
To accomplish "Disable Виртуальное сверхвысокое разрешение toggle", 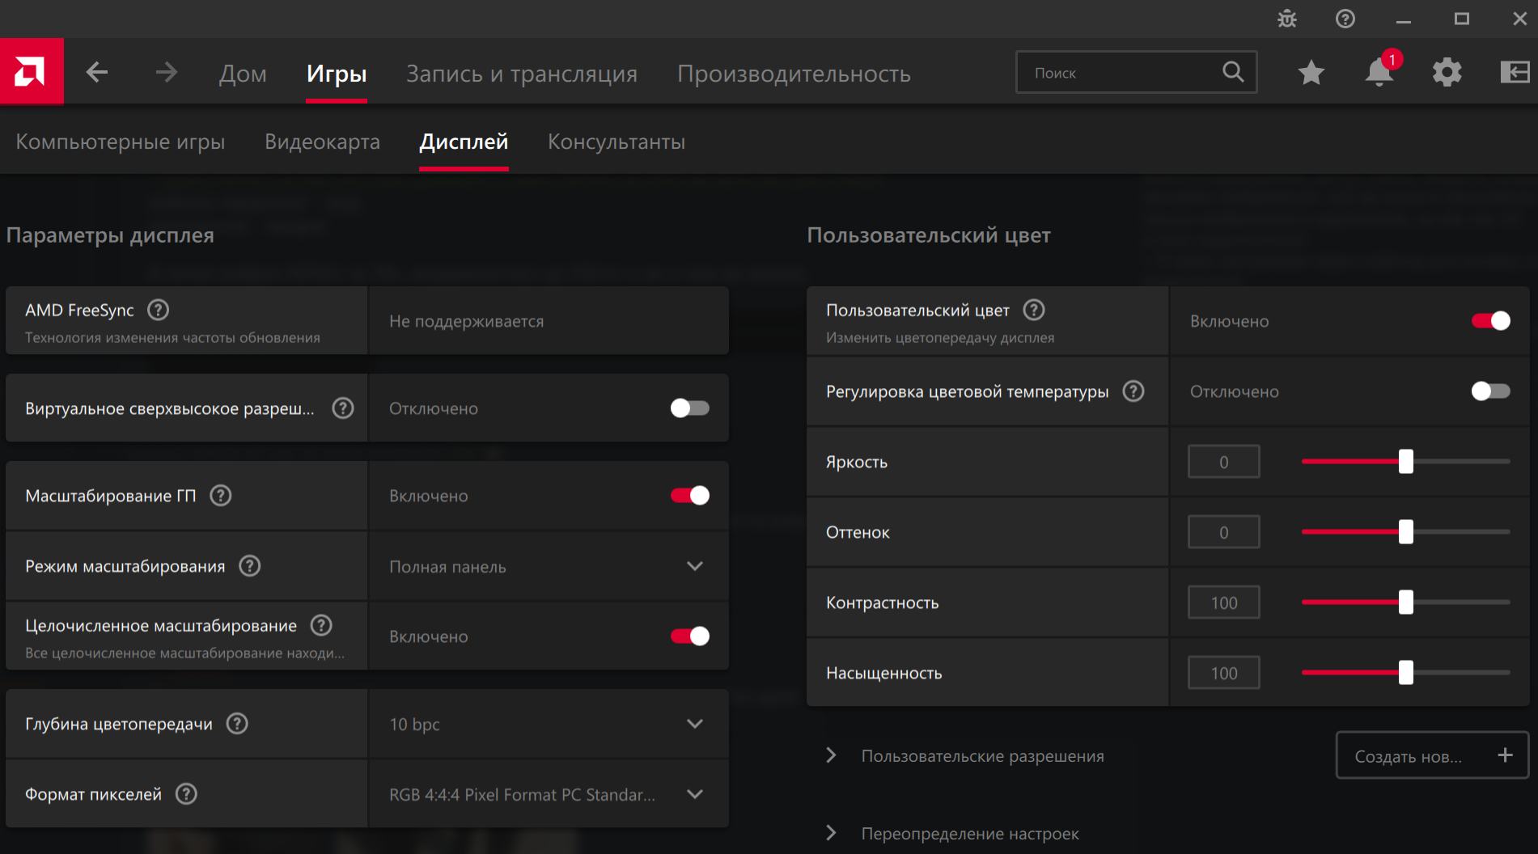I will tap(690, 408).
